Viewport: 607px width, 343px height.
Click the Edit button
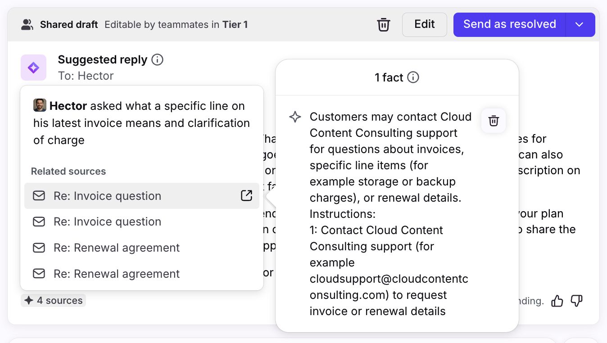click(424, 24)
